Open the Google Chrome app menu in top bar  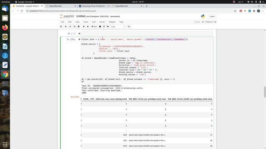pyautogui.click(x=25, y=2)
